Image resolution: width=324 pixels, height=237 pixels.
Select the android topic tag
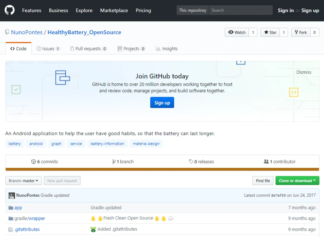36,144
